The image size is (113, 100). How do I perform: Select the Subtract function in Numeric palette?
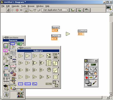(x=28, y=56)
